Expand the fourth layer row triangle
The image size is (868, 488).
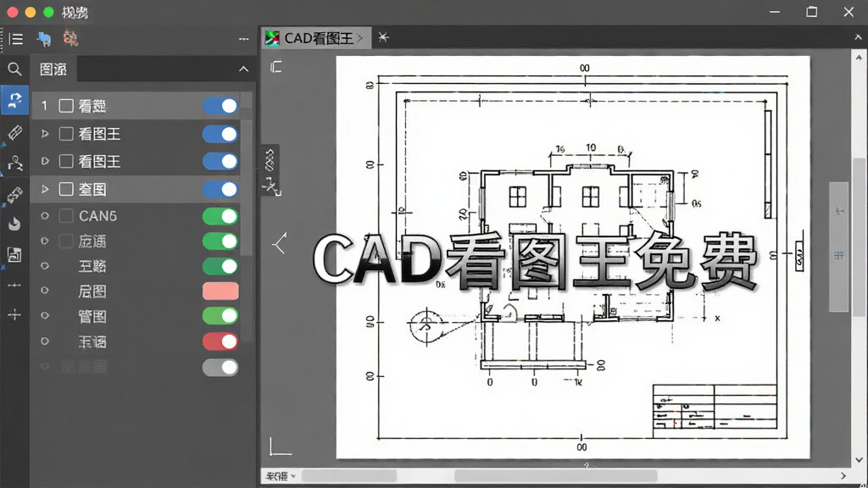point(45,189)
